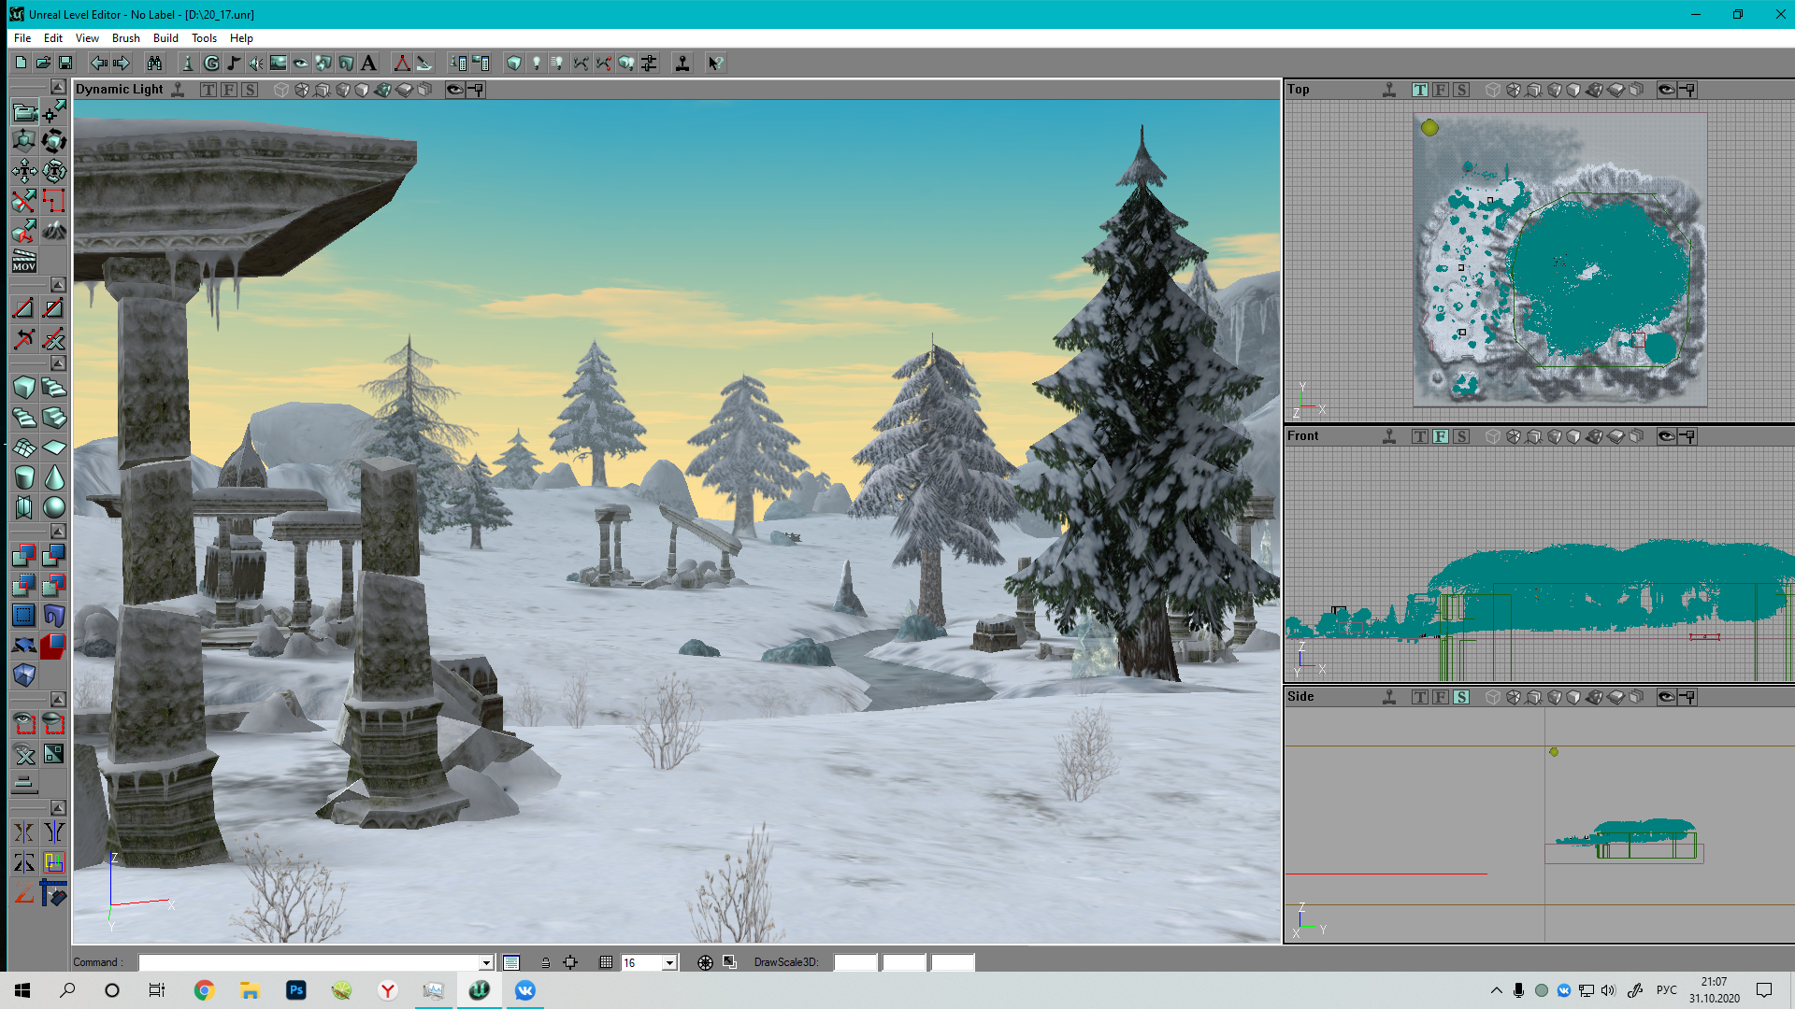Screen dimensions: 1795x1009
Task: Toggle realtime preview eye in Dynamic Light viewport
Action: click(454, 90)
